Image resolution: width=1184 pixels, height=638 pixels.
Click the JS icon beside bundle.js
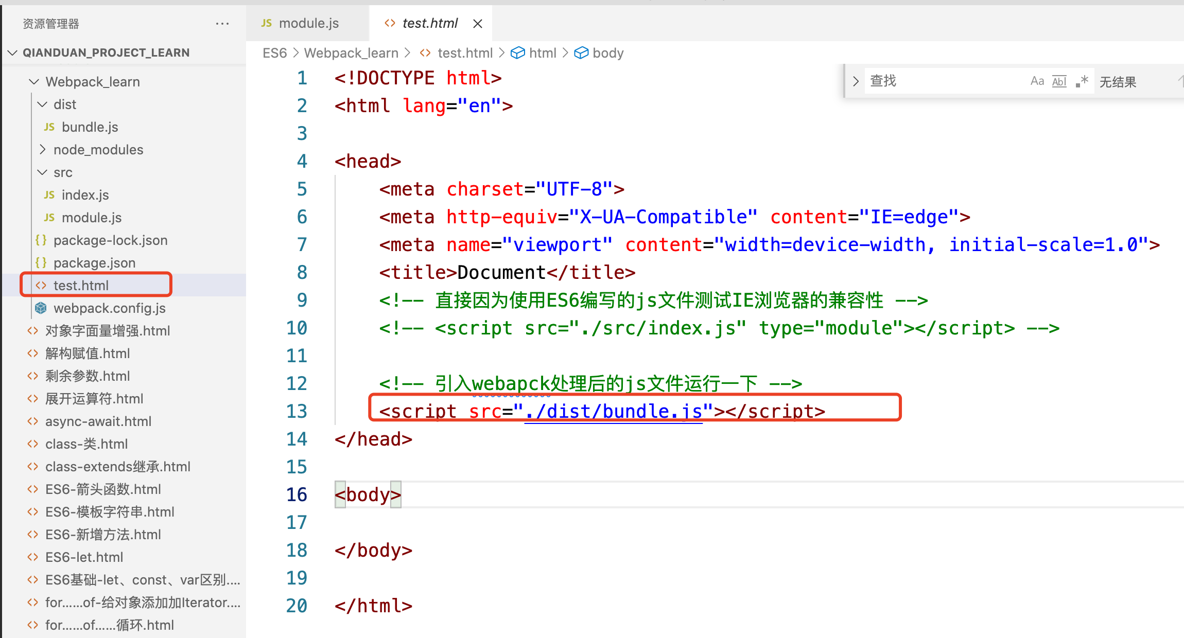click(x=49, y=127)
